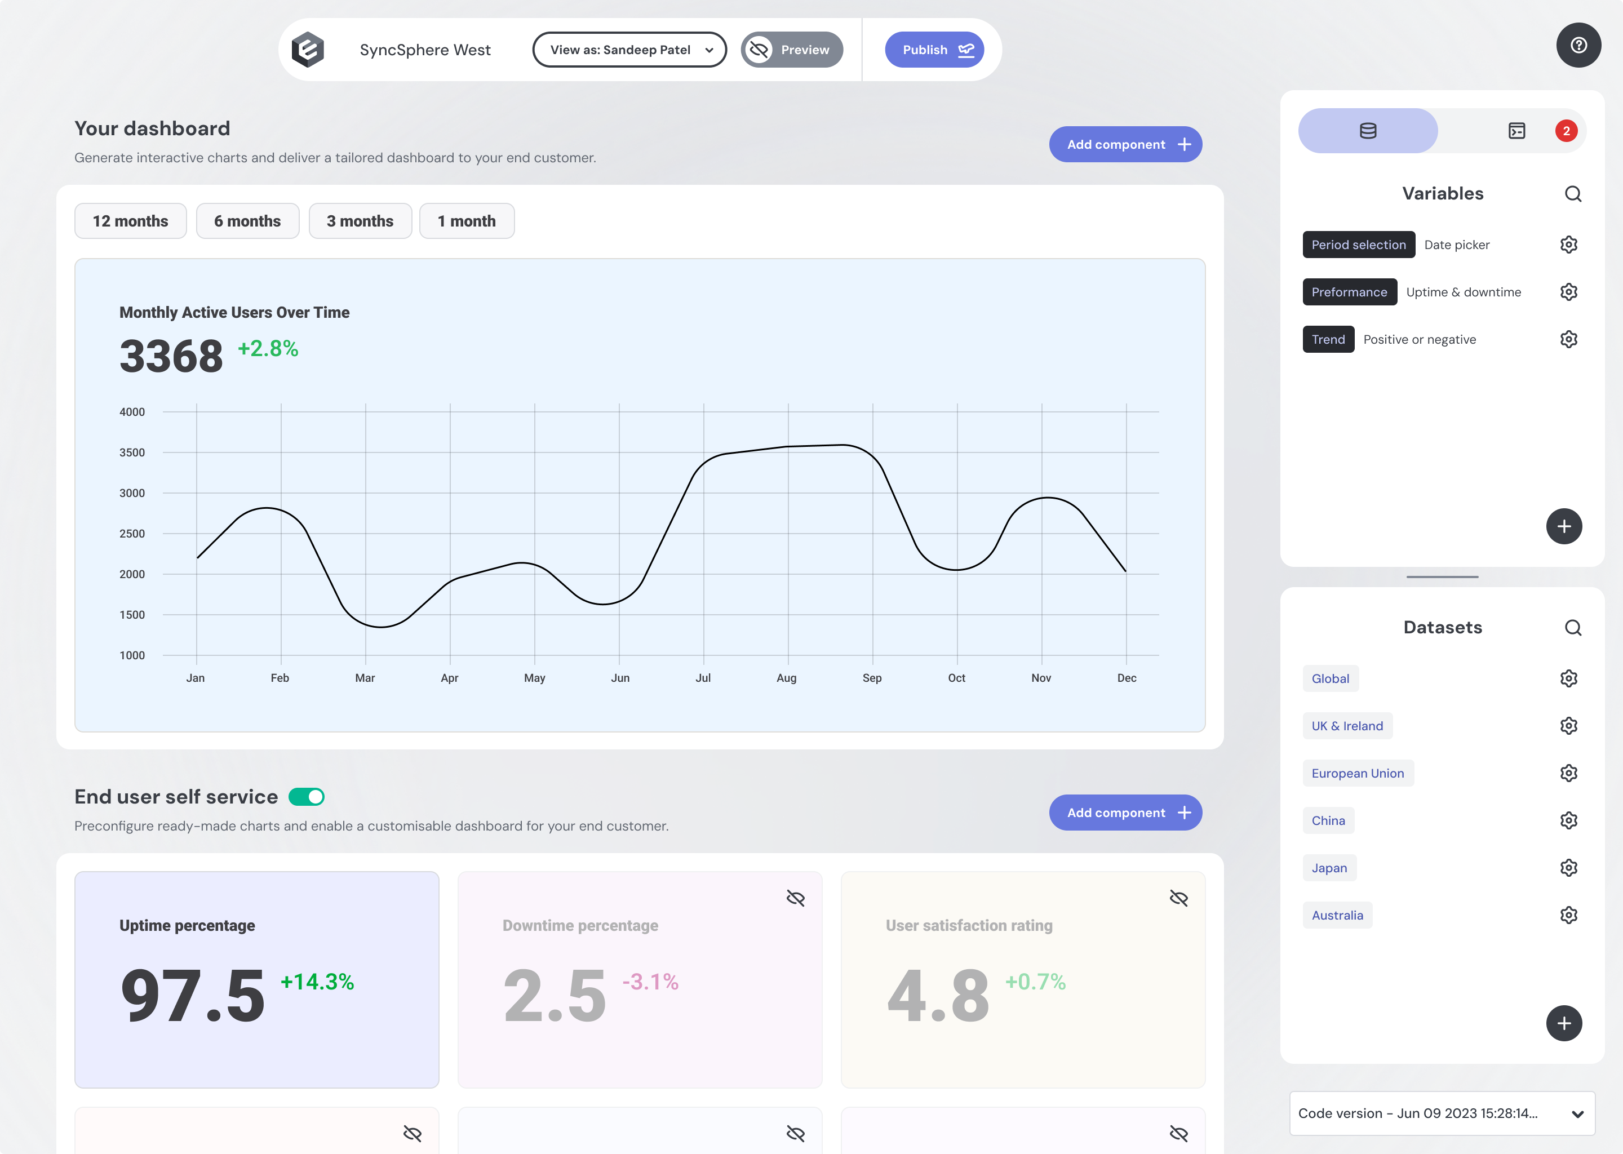1623x1154 pixels.
Task: Open the help question mark icon
Action: coord(1578,46)
